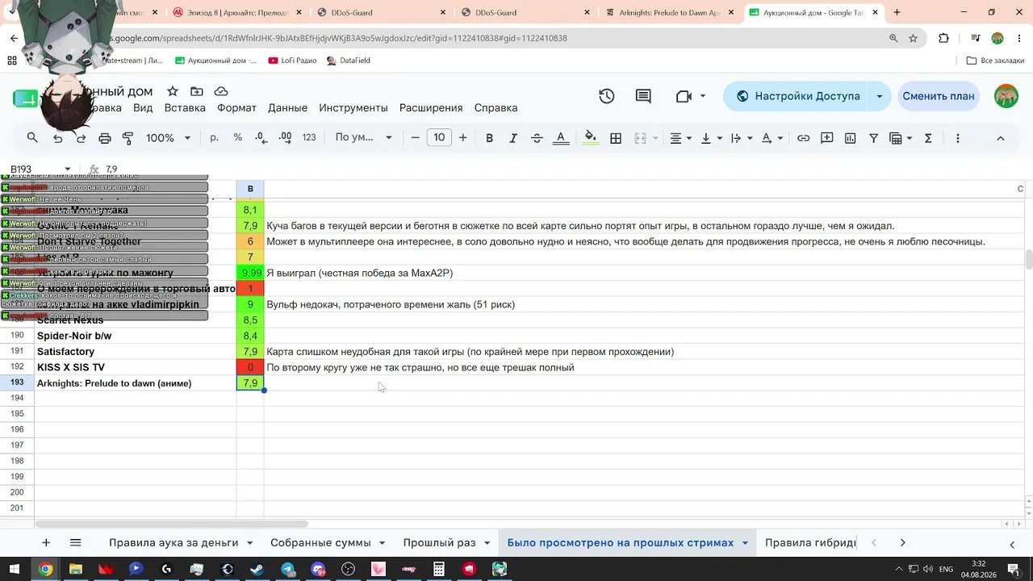The height and width of the screenshot is (581, 1033).
Task: Apply percent format to the cell
Action: [x=237, y=138]
